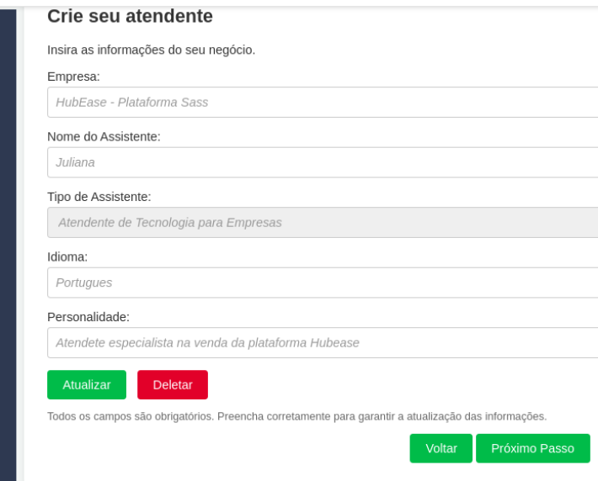Click the "Personalidade:" label

pos(88,317)
